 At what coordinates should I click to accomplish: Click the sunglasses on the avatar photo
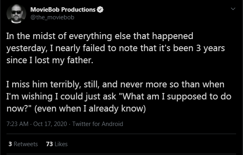point(16,12)
